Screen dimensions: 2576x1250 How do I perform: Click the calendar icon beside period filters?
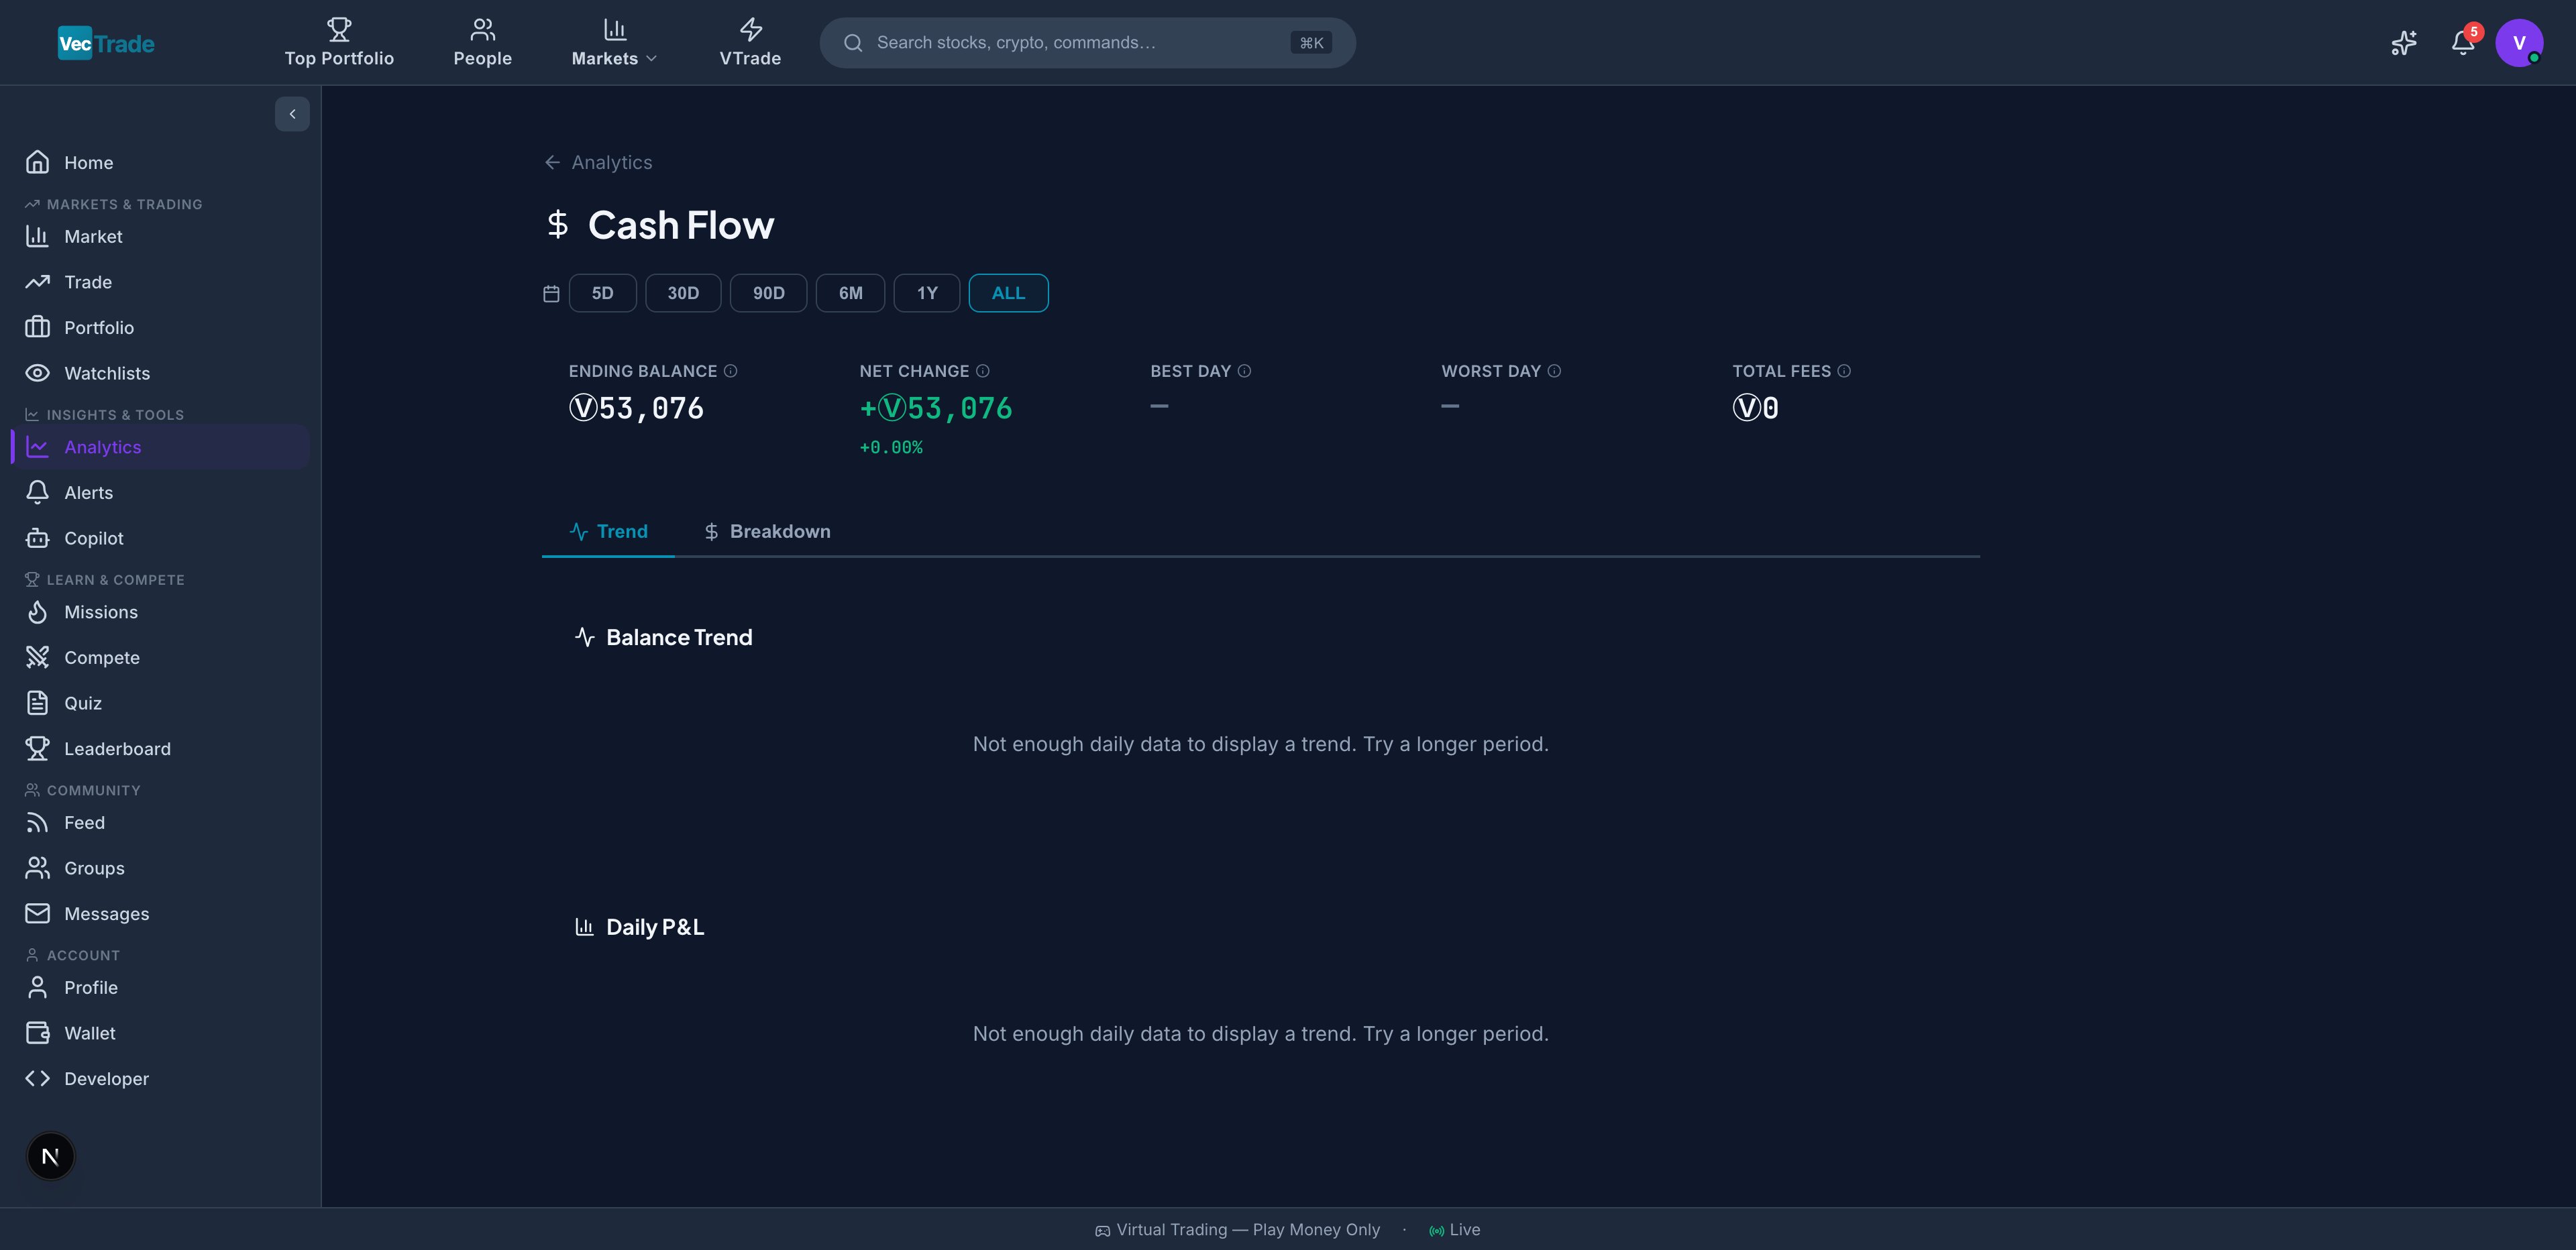point(551,293)
